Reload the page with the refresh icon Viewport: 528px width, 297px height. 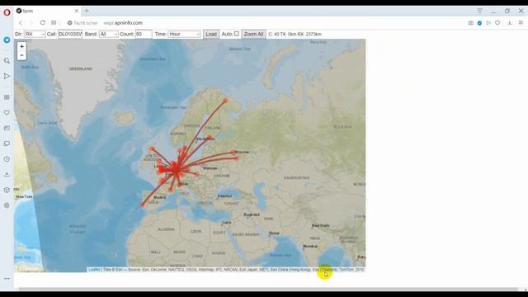coord(42,22)
